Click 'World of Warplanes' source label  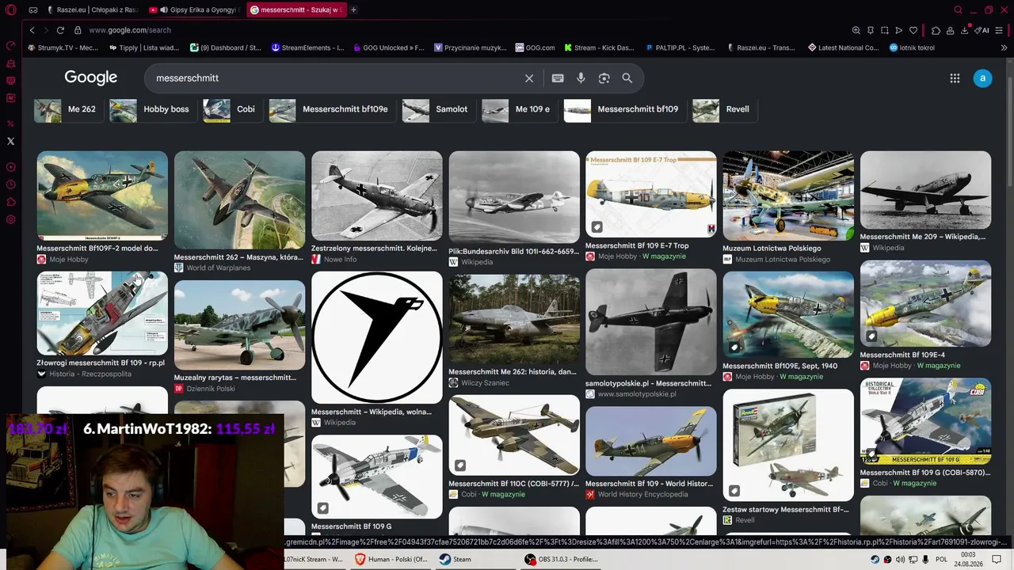click(218, 268)
